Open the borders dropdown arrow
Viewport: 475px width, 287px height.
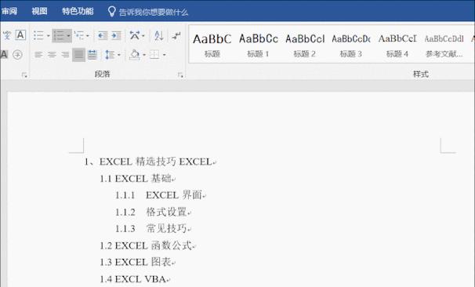164,55
